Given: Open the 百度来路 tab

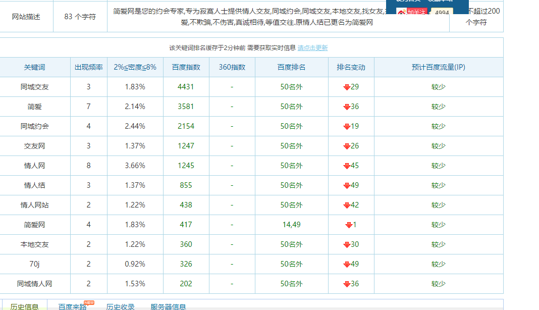Looking at the screenshot, I should 72,306.
